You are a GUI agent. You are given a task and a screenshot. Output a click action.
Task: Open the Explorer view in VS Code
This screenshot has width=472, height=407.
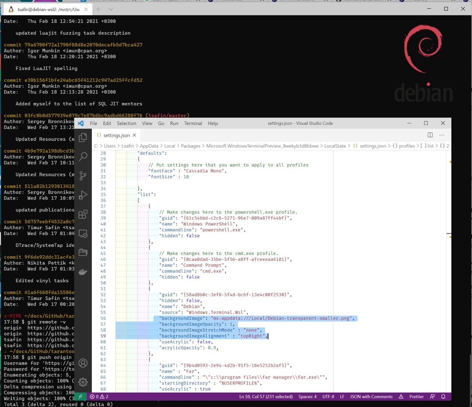coord(83,137)
